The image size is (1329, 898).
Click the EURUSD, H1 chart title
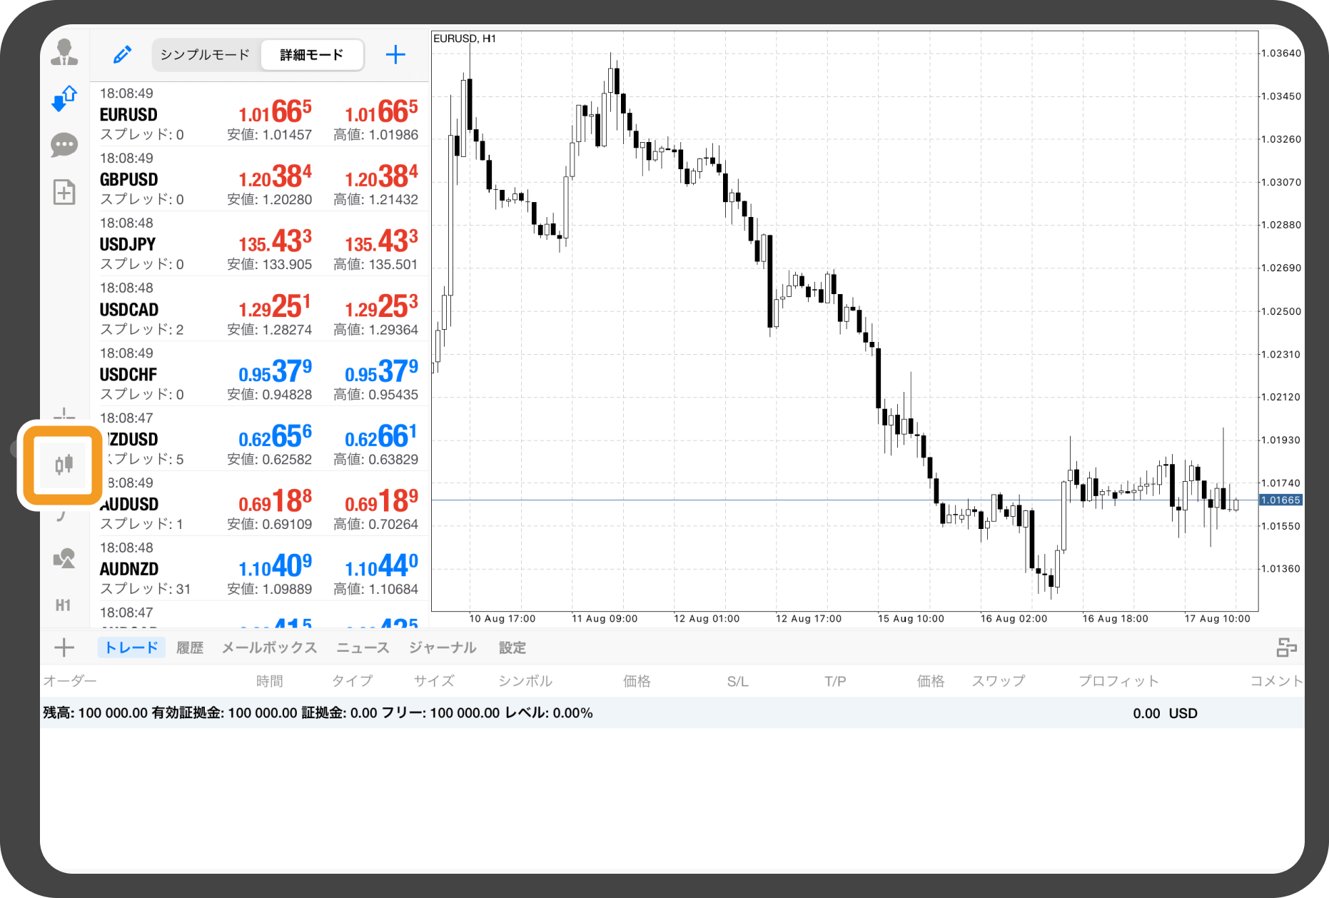click(465, 39)
